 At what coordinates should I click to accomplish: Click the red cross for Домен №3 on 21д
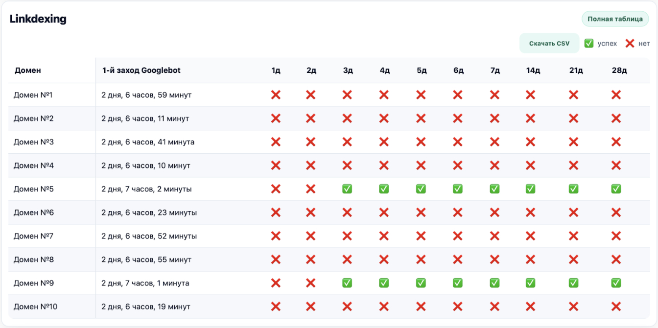click(573, 142)
